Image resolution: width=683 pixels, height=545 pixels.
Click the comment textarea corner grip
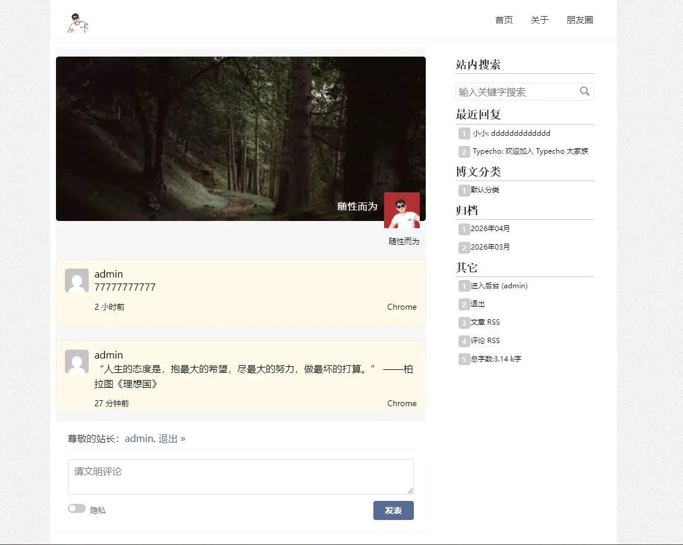[410, 491]
